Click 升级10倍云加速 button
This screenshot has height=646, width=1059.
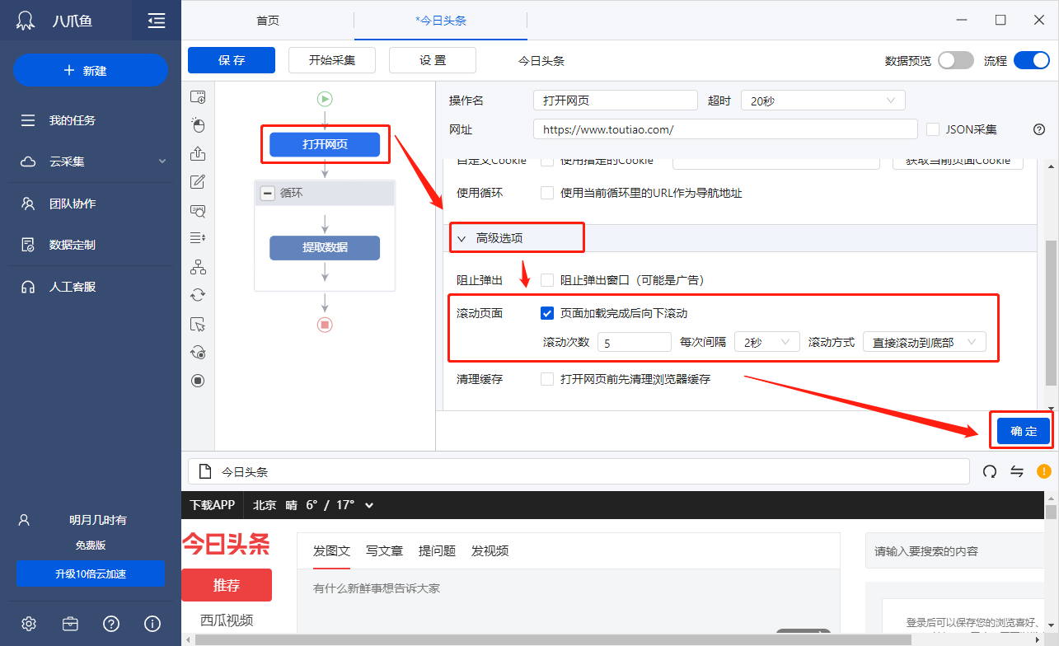[91, 573]
